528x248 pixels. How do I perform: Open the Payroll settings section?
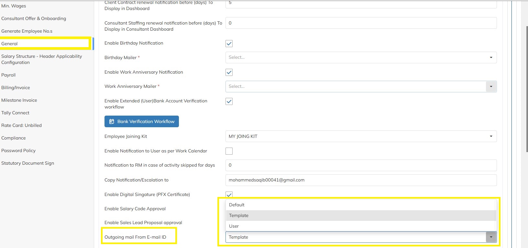pos(8,75)
